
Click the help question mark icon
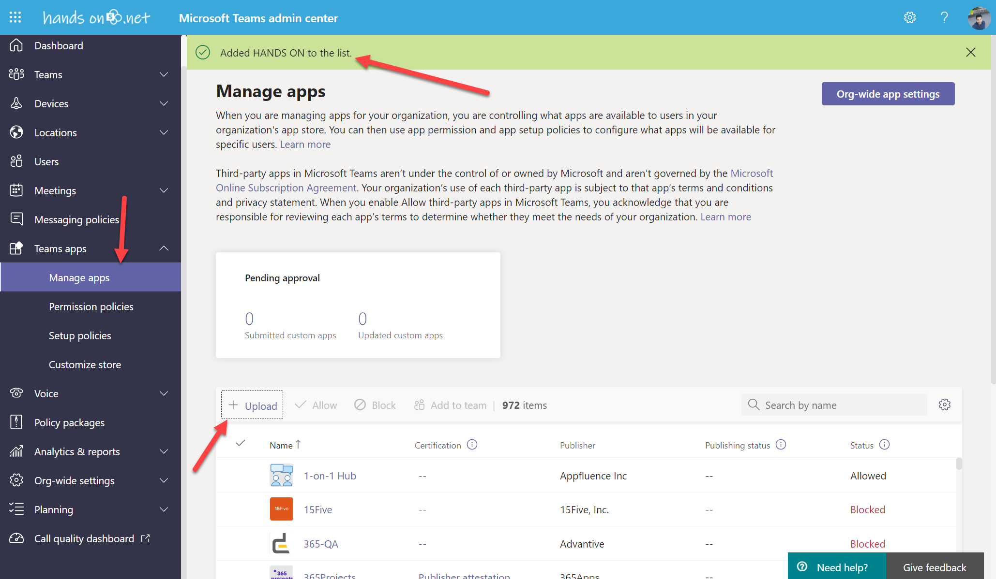coord(944,18)
